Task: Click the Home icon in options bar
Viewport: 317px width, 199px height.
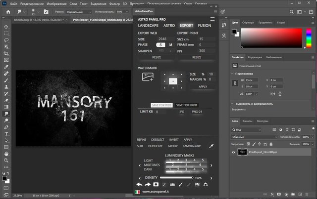Action: (x=8, y=12)
